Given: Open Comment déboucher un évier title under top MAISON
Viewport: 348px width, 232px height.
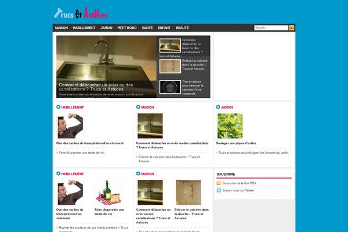Looking at the screenshot, I should click(172, 145).
